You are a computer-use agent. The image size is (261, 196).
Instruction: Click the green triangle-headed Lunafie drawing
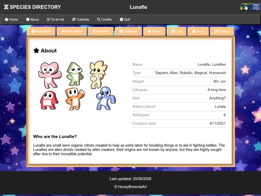point(75,74)
